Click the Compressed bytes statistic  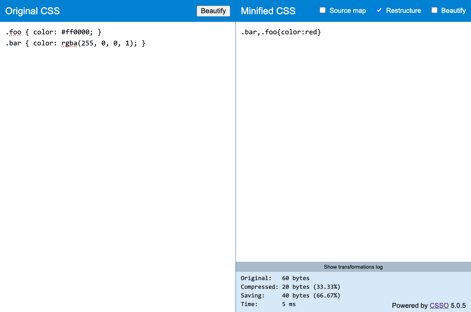tap(290, 287)
